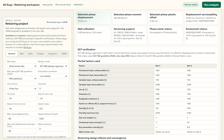224x140 pixels.
Task: Select the Displacement serviceability card
Action: (201, 18)
